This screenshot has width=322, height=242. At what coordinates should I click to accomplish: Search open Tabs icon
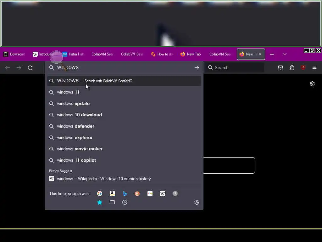(x=112, y=203)
